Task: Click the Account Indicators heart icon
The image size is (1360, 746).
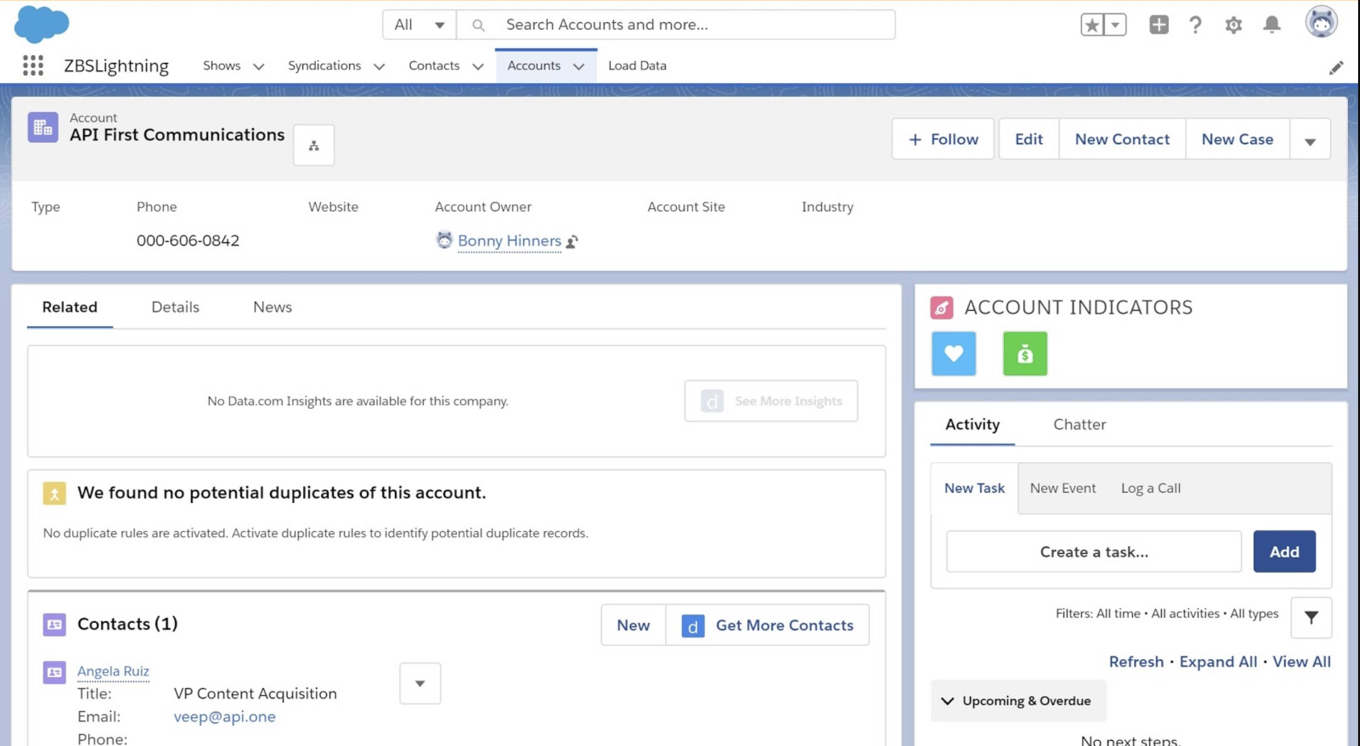Action: (x=953, y=354)
